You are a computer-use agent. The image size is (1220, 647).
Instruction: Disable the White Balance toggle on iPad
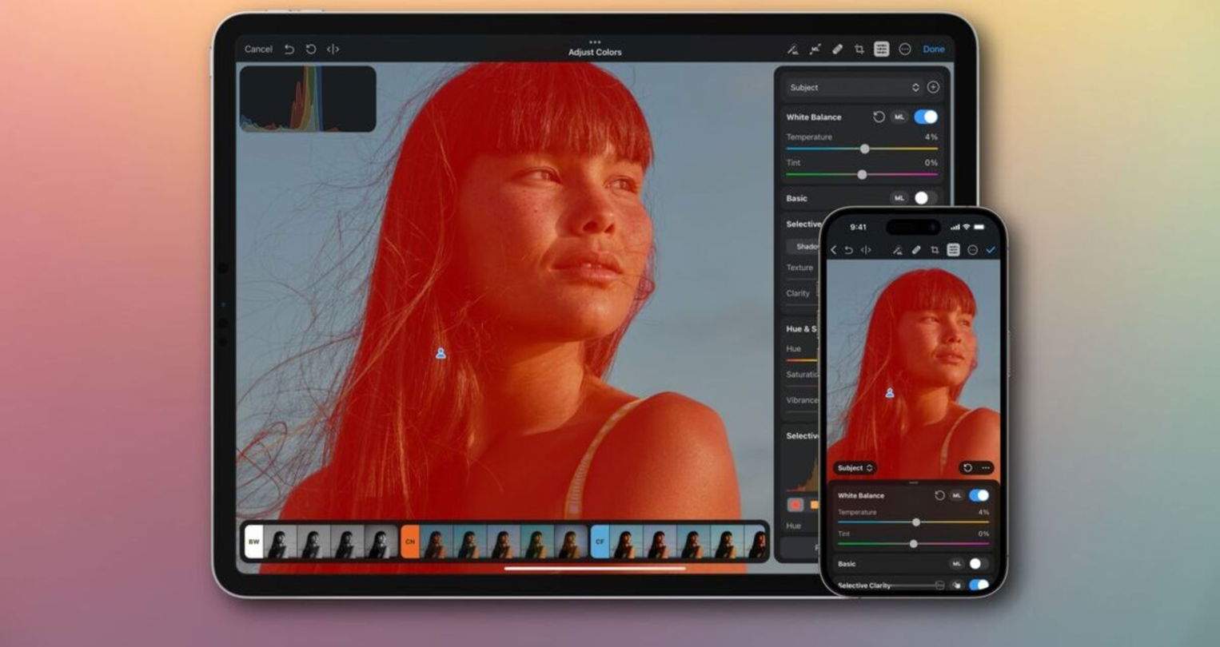[x=926, y=117]
